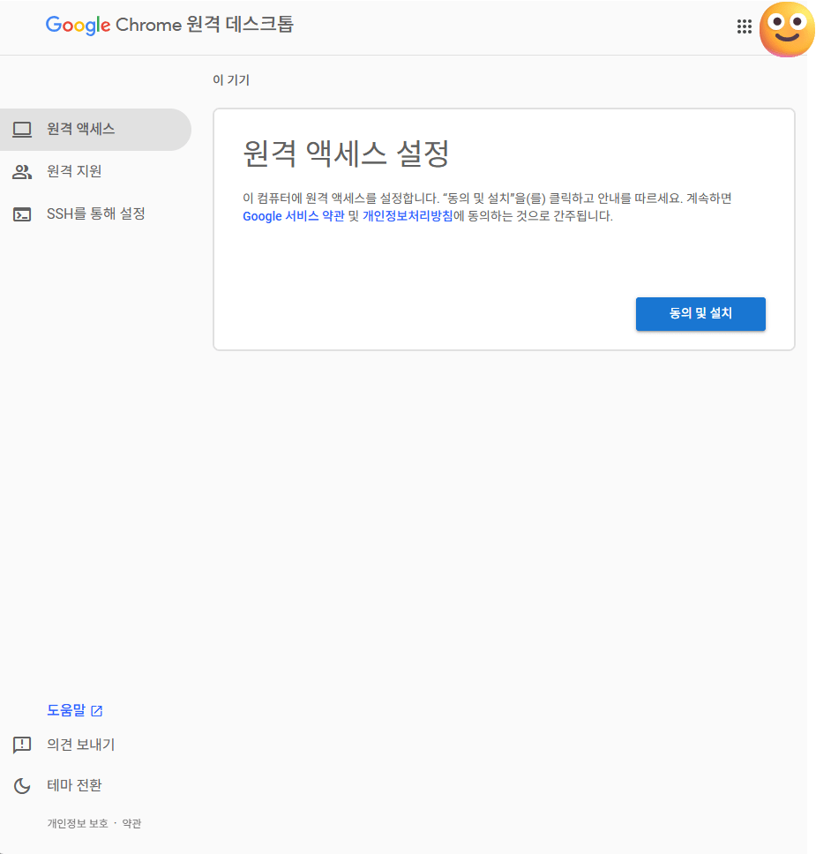Click the feedback icon beside 의견 보내기

(x=22, y=745)
